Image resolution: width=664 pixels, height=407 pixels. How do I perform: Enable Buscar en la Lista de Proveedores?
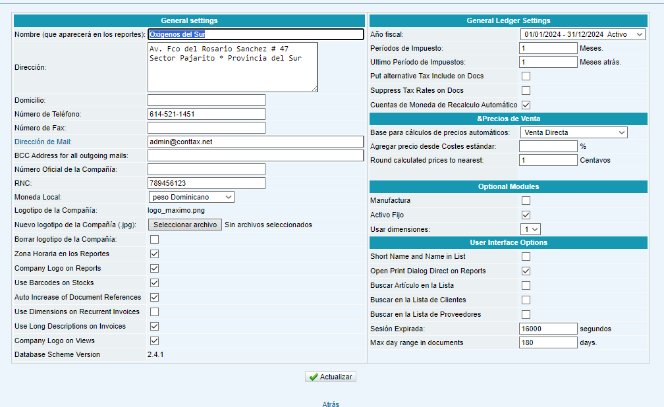coord(526,314)
